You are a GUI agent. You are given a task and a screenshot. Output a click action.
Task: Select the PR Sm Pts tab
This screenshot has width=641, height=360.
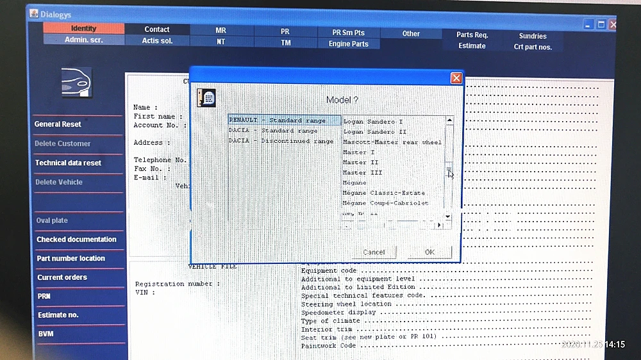pyautogui.click(x=348, y=33)
